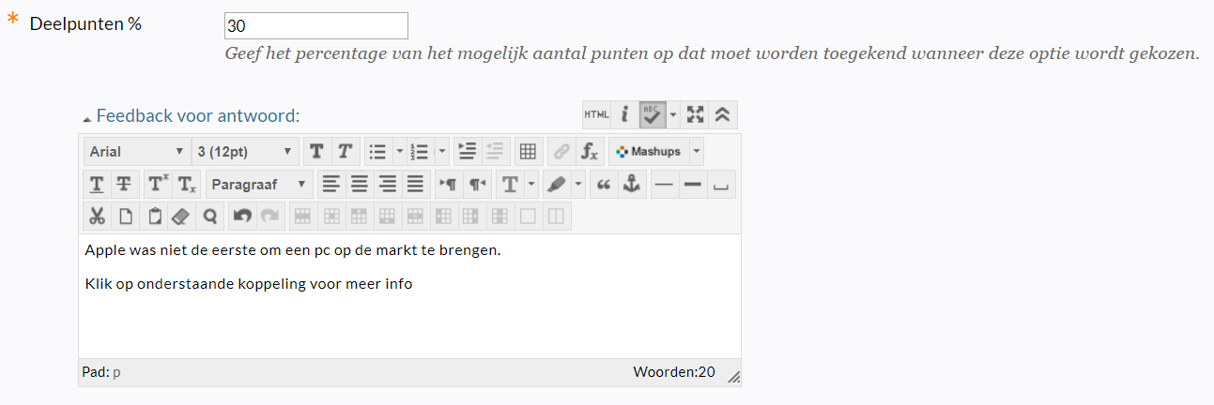Open numbered list style options arrow

point(442,151)
